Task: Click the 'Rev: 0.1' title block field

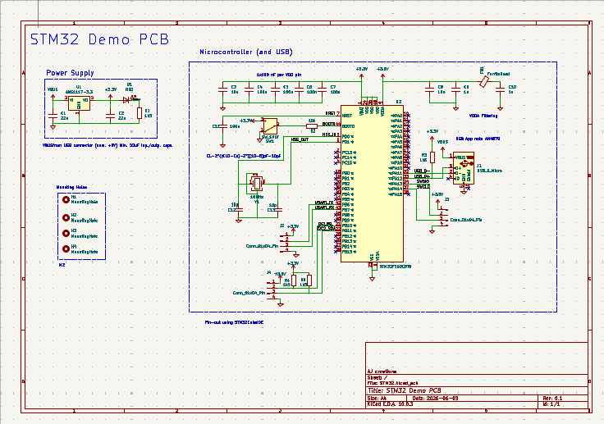Action: tap(553, 399)
